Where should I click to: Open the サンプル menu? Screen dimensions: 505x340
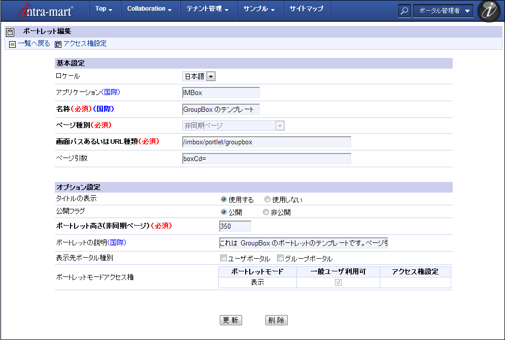(x=259, y=9)
